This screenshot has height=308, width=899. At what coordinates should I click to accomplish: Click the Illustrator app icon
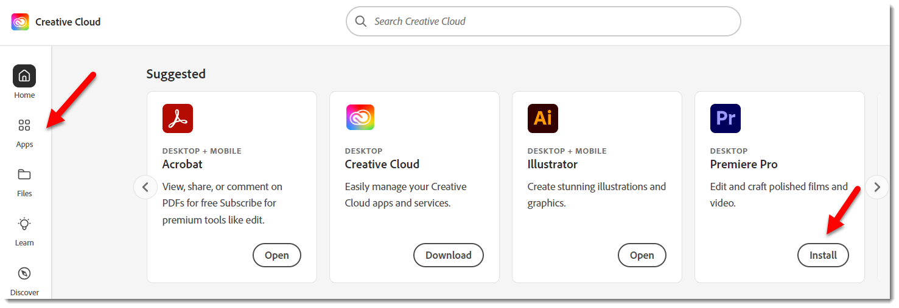(543, 118)
